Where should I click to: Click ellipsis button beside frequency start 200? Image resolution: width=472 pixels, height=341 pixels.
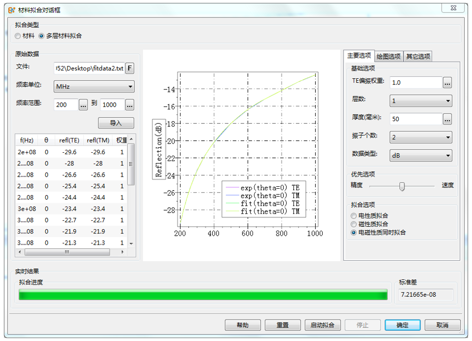click(x=83, y=105)
